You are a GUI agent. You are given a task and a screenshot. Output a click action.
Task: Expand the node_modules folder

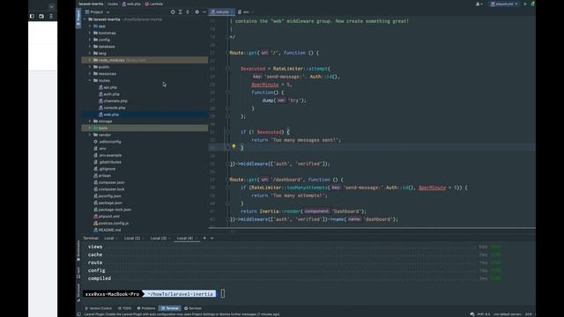[90, 60]
